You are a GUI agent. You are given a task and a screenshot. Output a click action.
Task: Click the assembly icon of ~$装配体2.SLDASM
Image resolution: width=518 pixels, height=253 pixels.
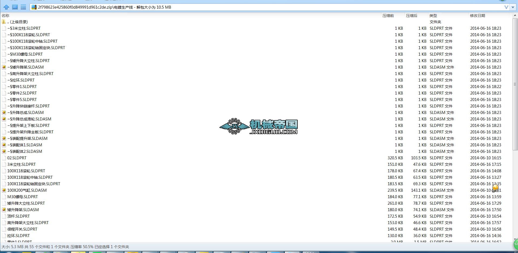[x=4, y=151]
